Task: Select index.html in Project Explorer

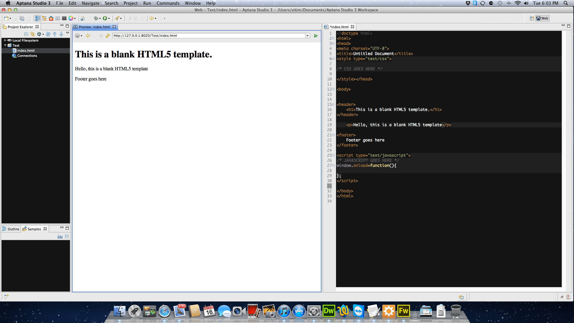Action: pyautogui.click(x=26, y=51)
